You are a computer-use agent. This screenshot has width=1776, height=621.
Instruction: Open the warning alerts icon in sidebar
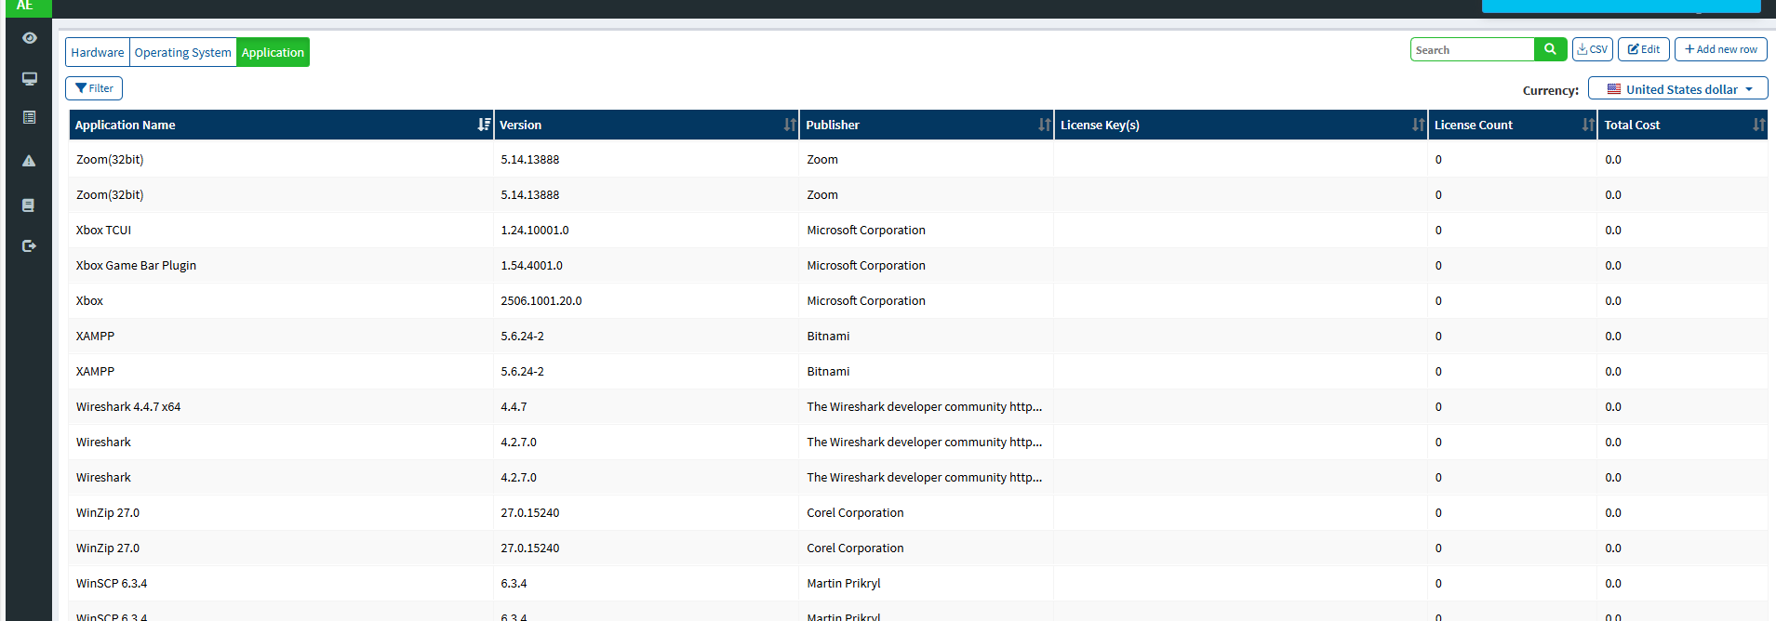pos(29,161)
